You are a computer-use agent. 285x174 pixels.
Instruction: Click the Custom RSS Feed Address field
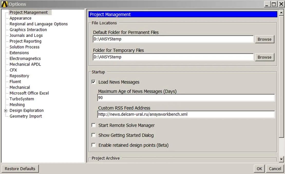pos(186,114)
